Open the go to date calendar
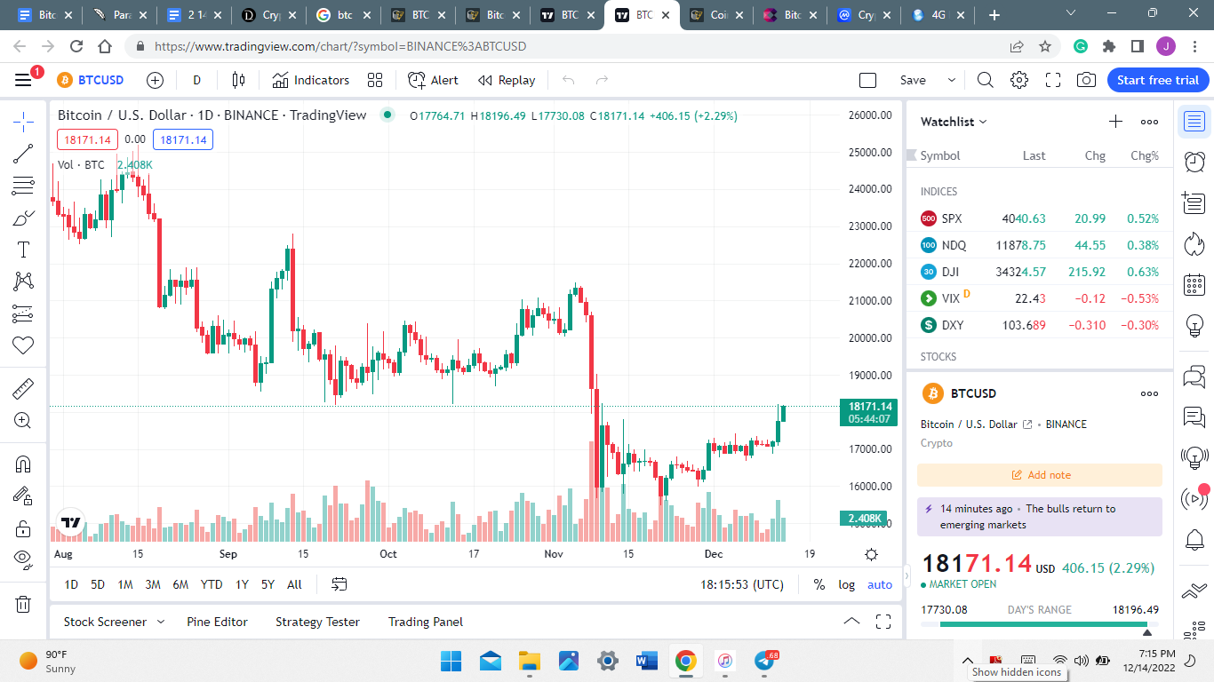The image size is (1214, 682). pos(339,584)
